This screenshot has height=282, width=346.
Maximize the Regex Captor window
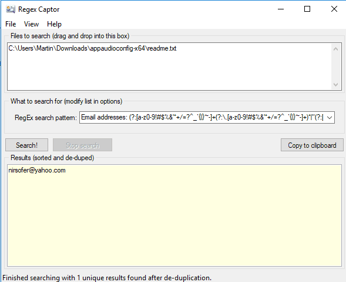click(307, 9)
